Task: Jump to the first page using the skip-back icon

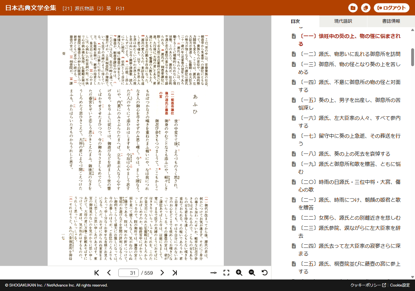Action: click(x=97, y=273)
